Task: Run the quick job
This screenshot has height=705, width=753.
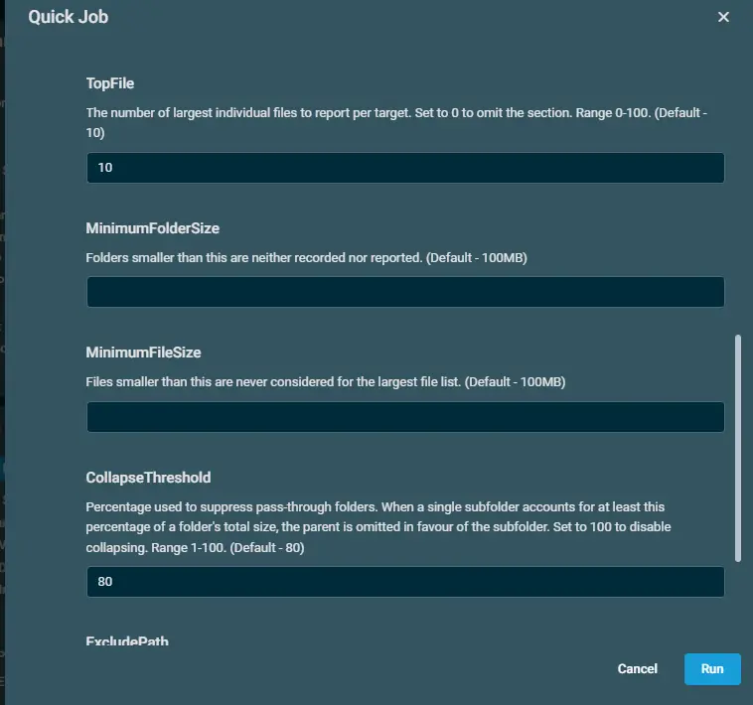Action: pyautogui.click(x=712, y=668)
